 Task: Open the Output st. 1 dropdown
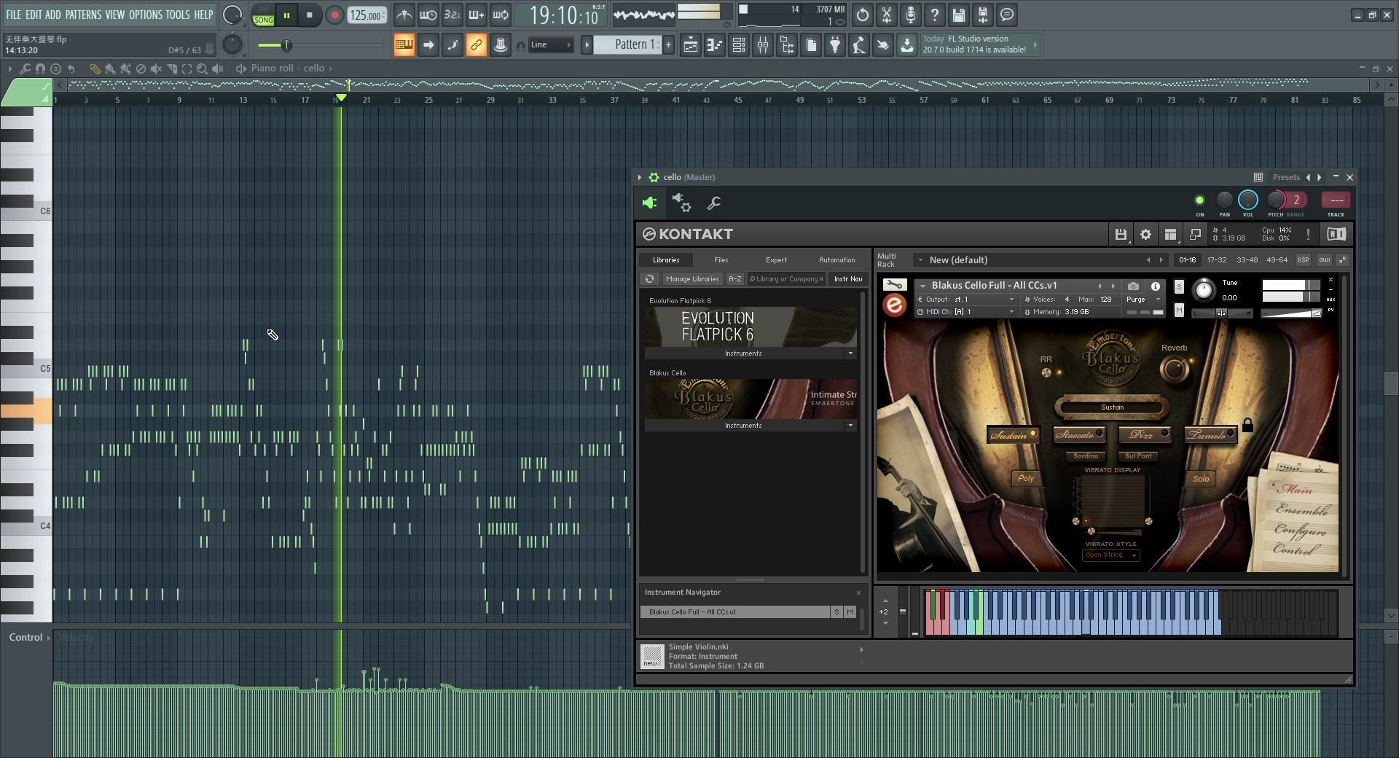click(x=966, y=300)
